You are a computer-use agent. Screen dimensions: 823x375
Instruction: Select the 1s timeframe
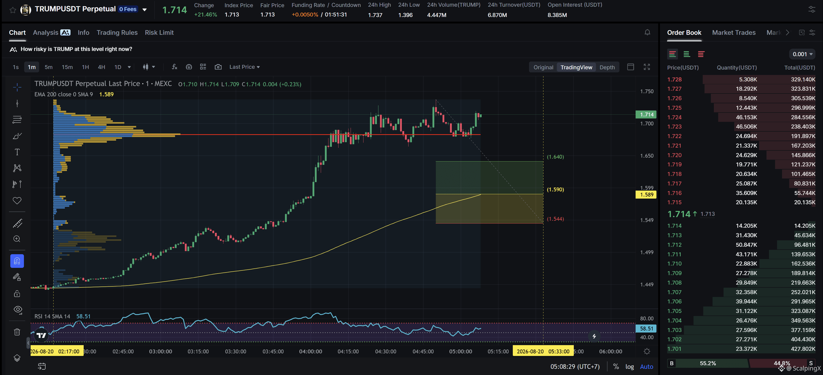(x=16, y=67)
